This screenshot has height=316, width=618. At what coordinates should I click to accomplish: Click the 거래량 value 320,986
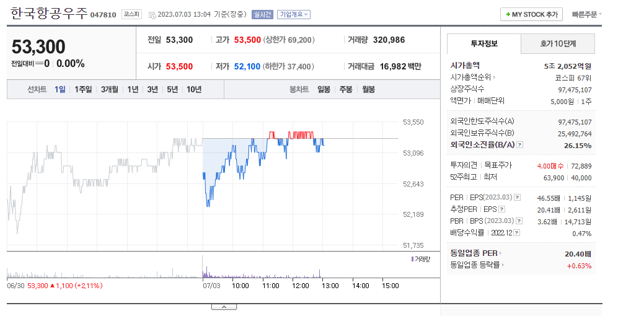tap(389, 40)
